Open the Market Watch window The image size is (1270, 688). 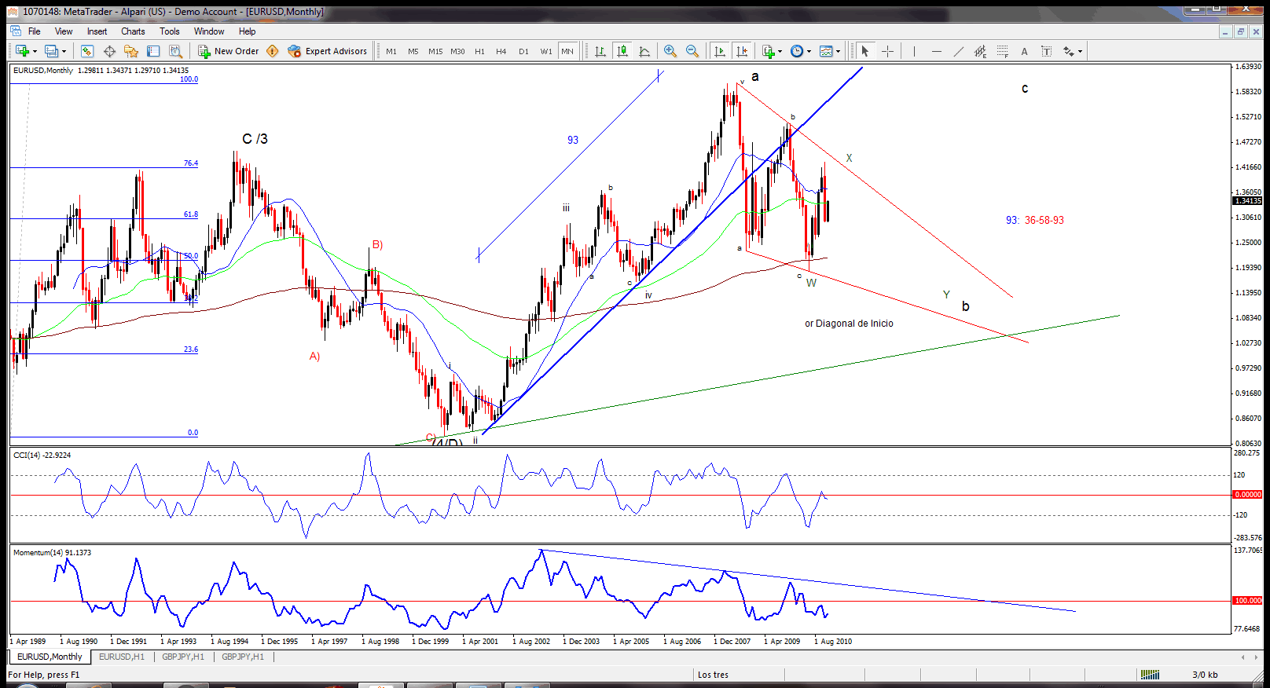point(87,51)
